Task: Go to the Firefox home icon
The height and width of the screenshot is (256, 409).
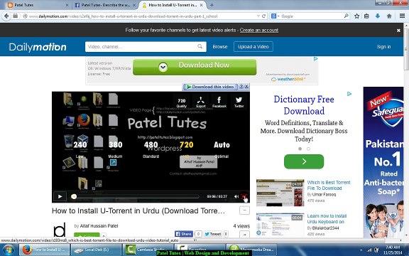Action: point(389,16)
